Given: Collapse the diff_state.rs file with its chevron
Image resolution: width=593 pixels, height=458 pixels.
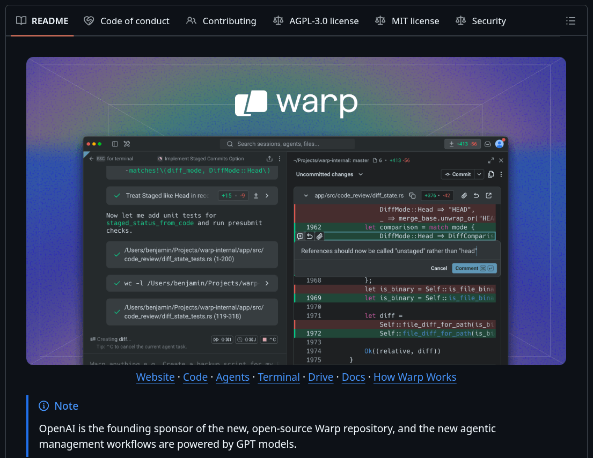Looking at the screenshot, I should tap(306, 196).
